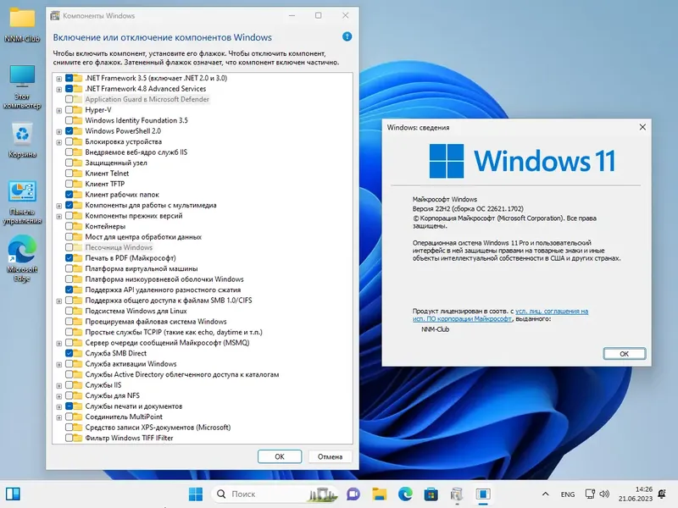The width and height of the screenshot is (678, 508).
Task: Open the volume tray icon
Action: click(604, 494)
